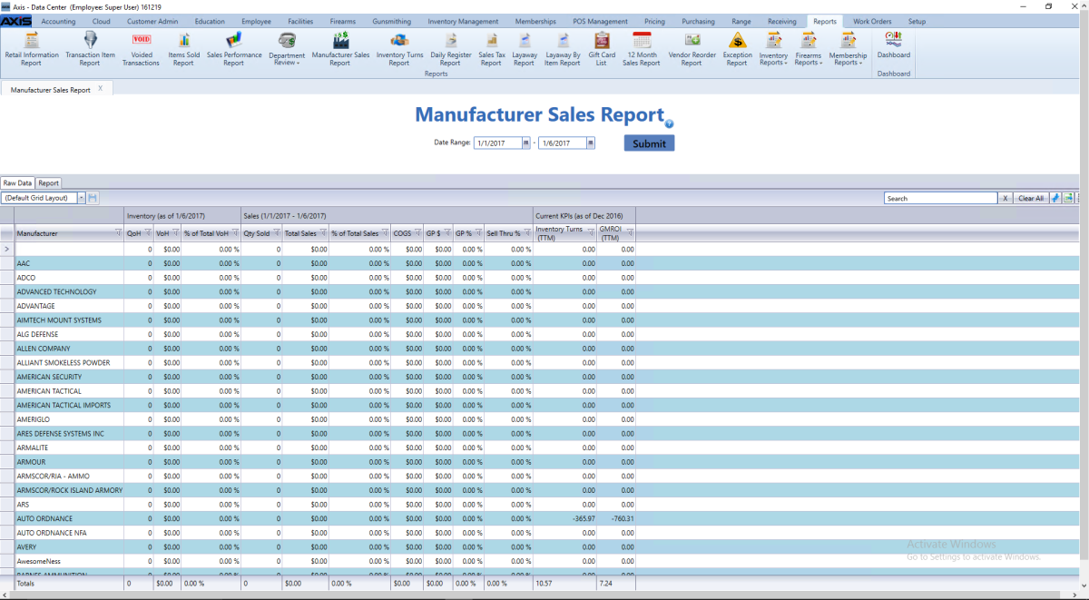Click the grid Search box
Viewport: 1089px width, 600px height.
(x=942, y=198)
